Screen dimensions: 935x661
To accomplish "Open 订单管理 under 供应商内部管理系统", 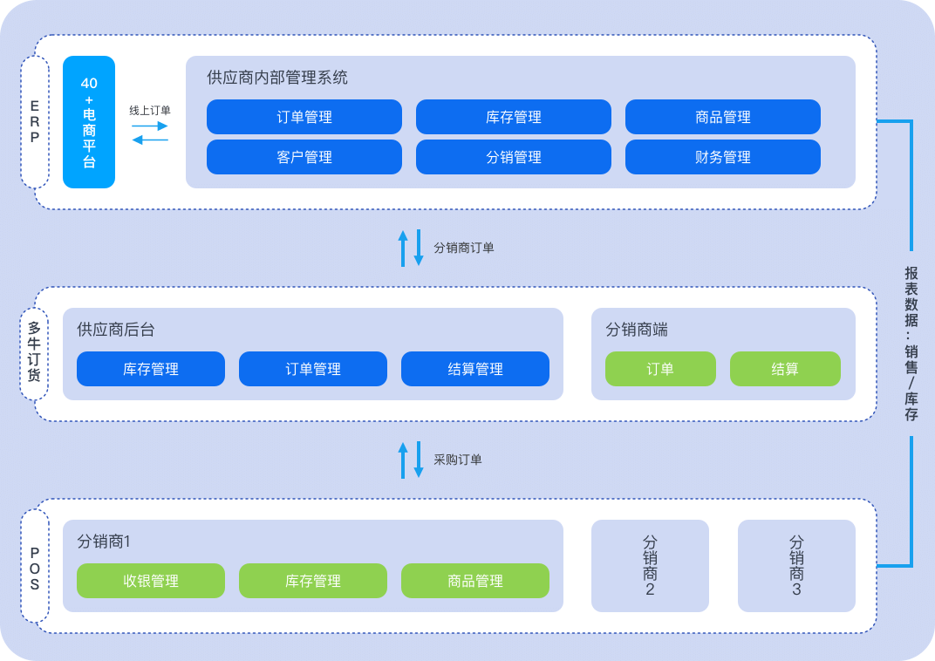I will click(304, 117).
